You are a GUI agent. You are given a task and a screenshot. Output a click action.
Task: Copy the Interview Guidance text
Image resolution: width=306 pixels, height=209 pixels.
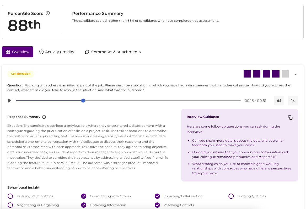(290, 118)
